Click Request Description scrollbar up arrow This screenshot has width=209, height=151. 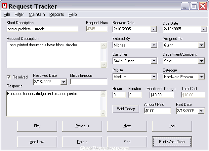pyautogui.click(x=104, y=45)
